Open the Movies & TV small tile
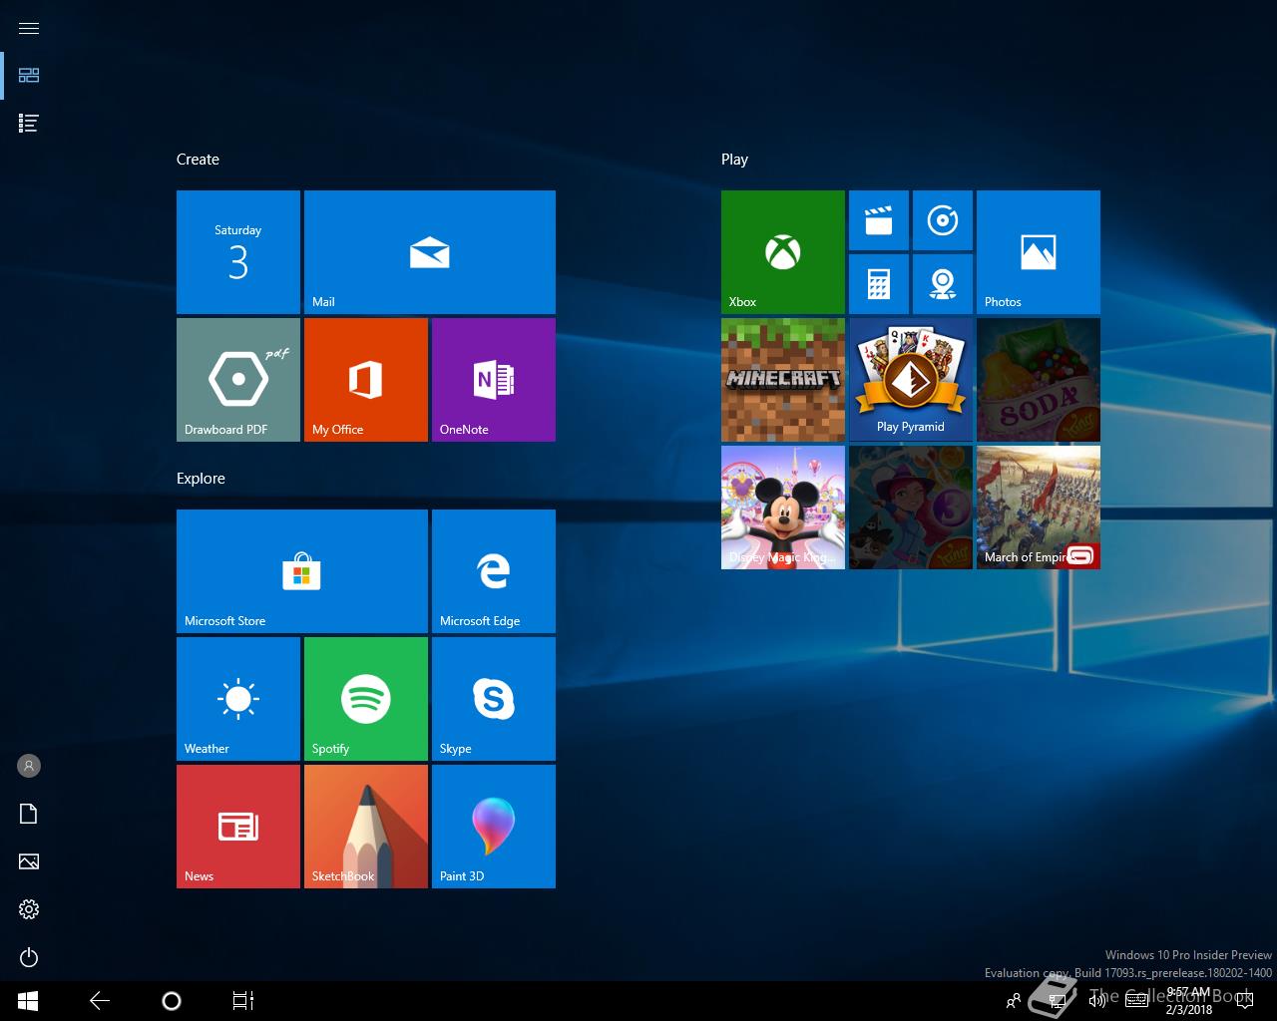 click(x=879, y=220)
